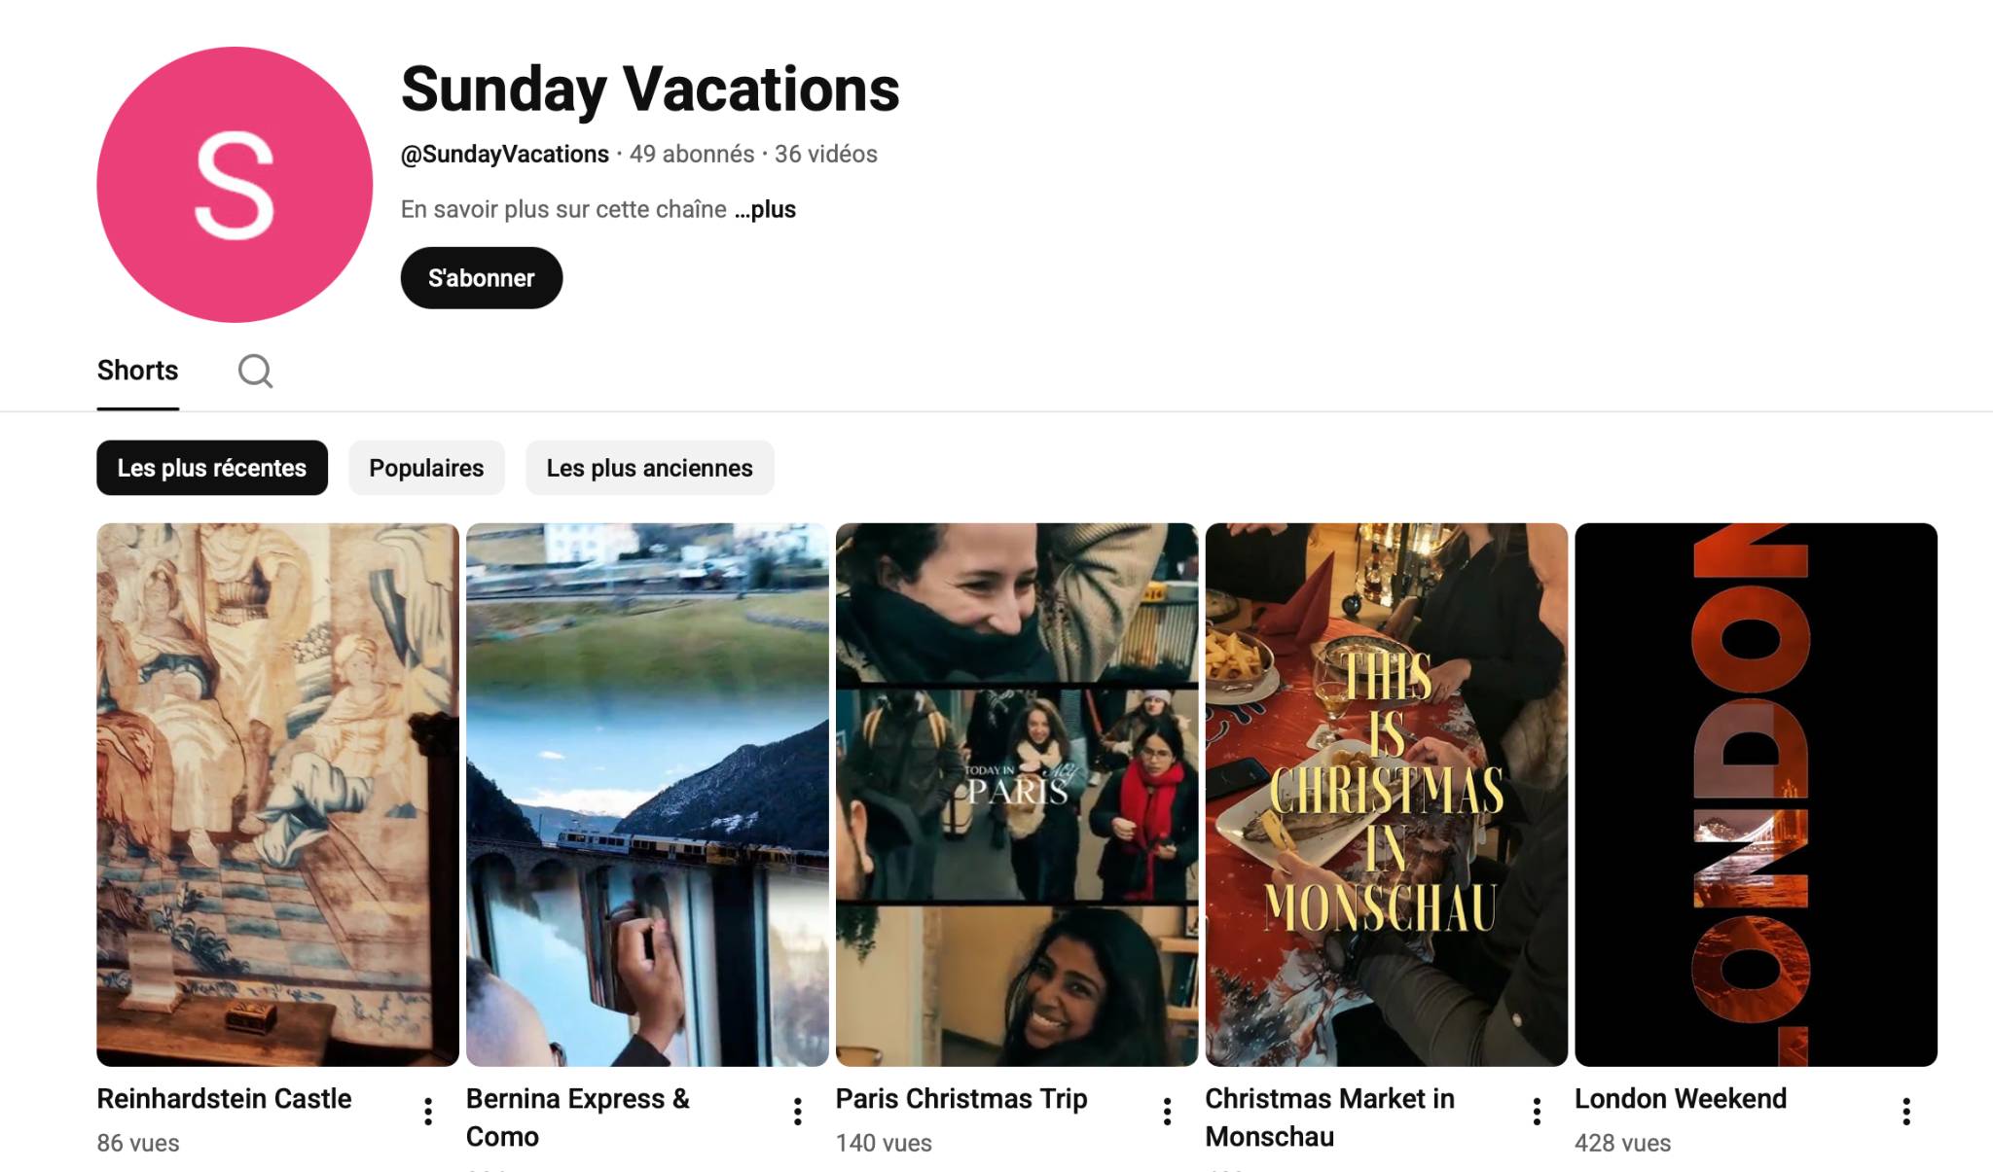Open the Reinhardstein Castle short thumbnail

point(277,794)
